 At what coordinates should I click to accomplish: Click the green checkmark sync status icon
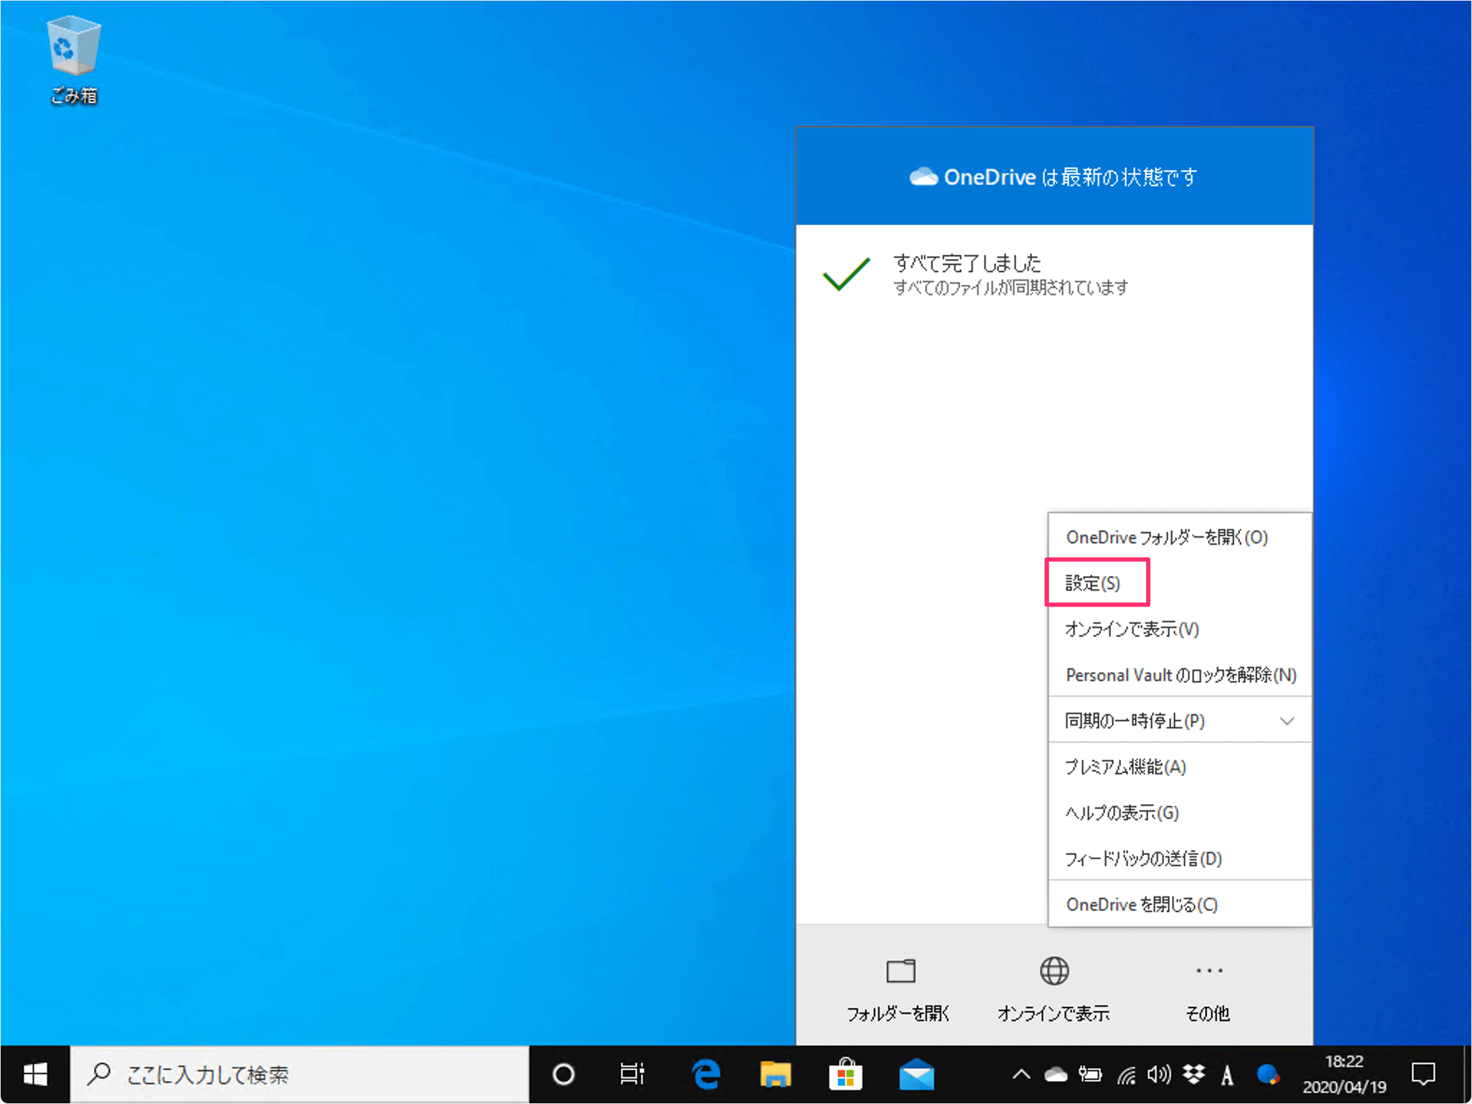coord(847,274)
